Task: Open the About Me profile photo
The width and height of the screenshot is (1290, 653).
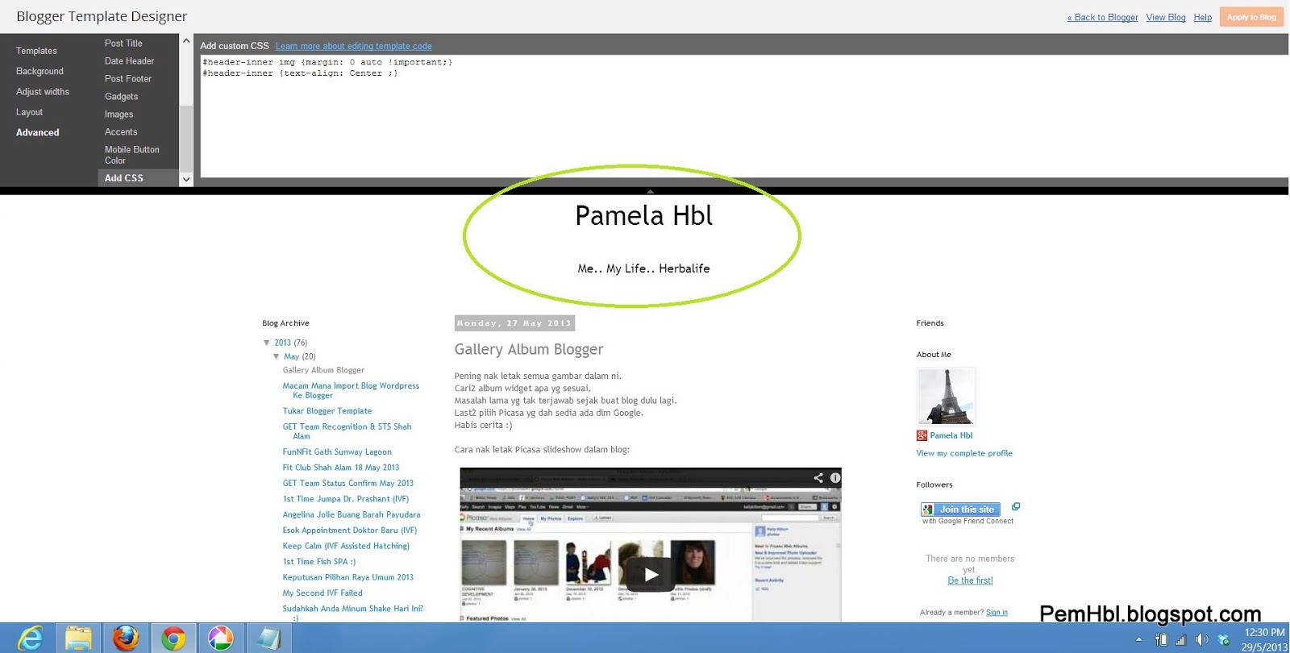Action: [x=947, y=397]
